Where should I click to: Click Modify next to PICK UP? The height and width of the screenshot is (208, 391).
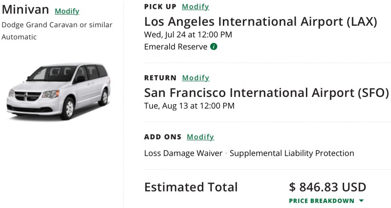195,7
